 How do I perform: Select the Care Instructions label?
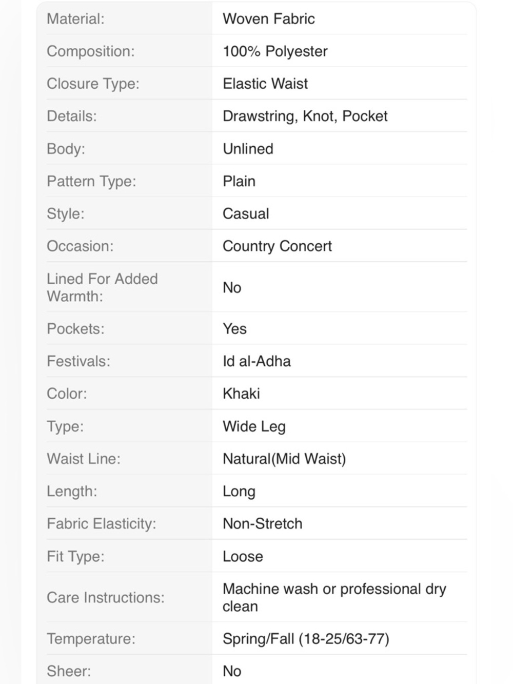[106, 598]
